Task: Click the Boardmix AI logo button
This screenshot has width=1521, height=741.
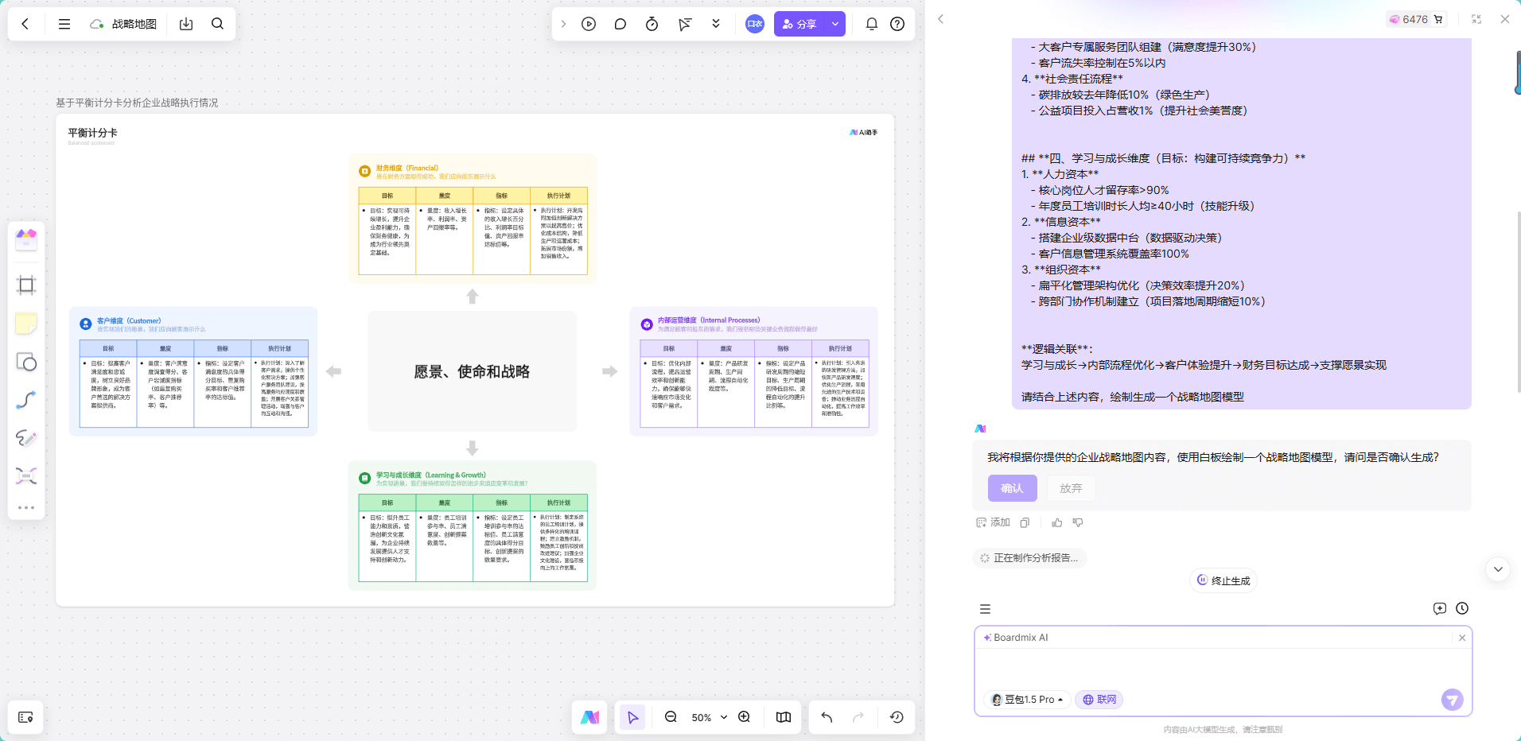Action: click(x=589, y=717)
